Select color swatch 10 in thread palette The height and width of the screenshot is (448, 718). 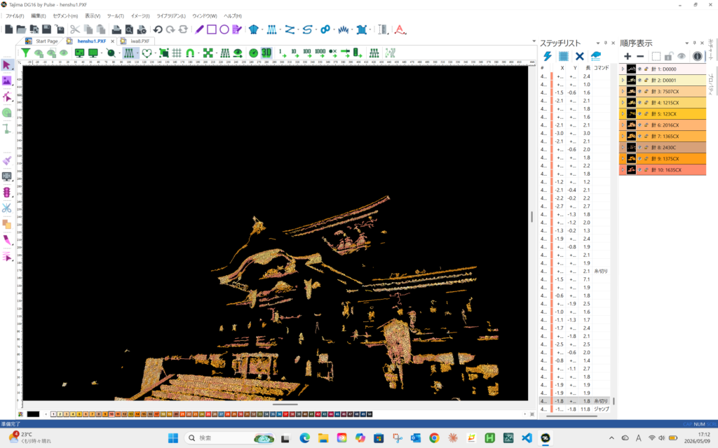point(111,414)
